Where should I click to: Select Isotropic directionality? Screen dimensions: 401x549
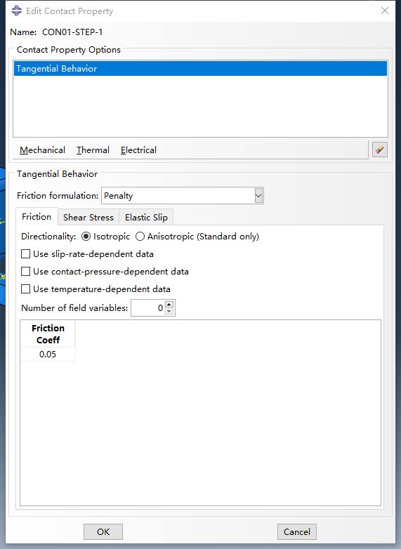(x=86, y=237)
